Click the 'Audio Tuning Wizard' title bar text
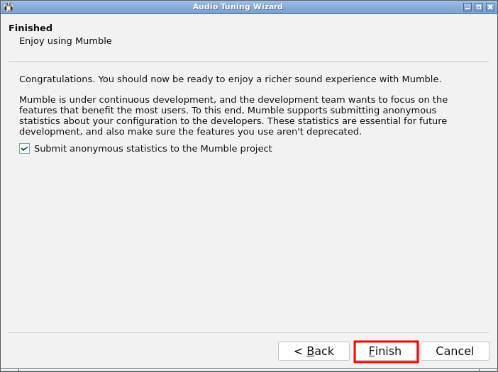This screenshot has width=498, height=372. point(237,6)
